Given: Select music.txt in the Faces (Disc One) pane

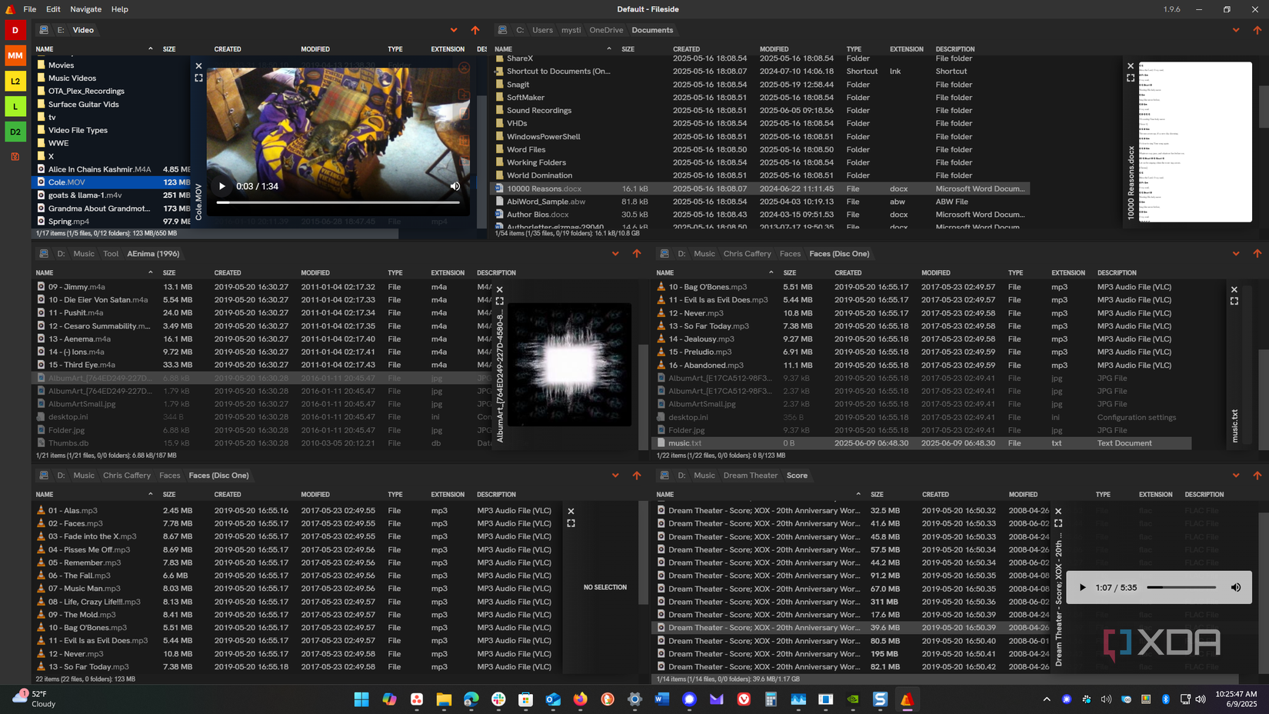Looking at the screenshot, I should (684, 442).
